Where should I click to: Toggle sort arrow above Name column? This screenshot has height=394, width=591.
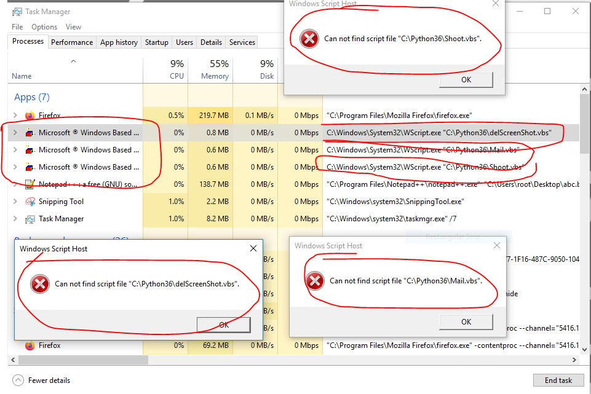tap(74, 61)
